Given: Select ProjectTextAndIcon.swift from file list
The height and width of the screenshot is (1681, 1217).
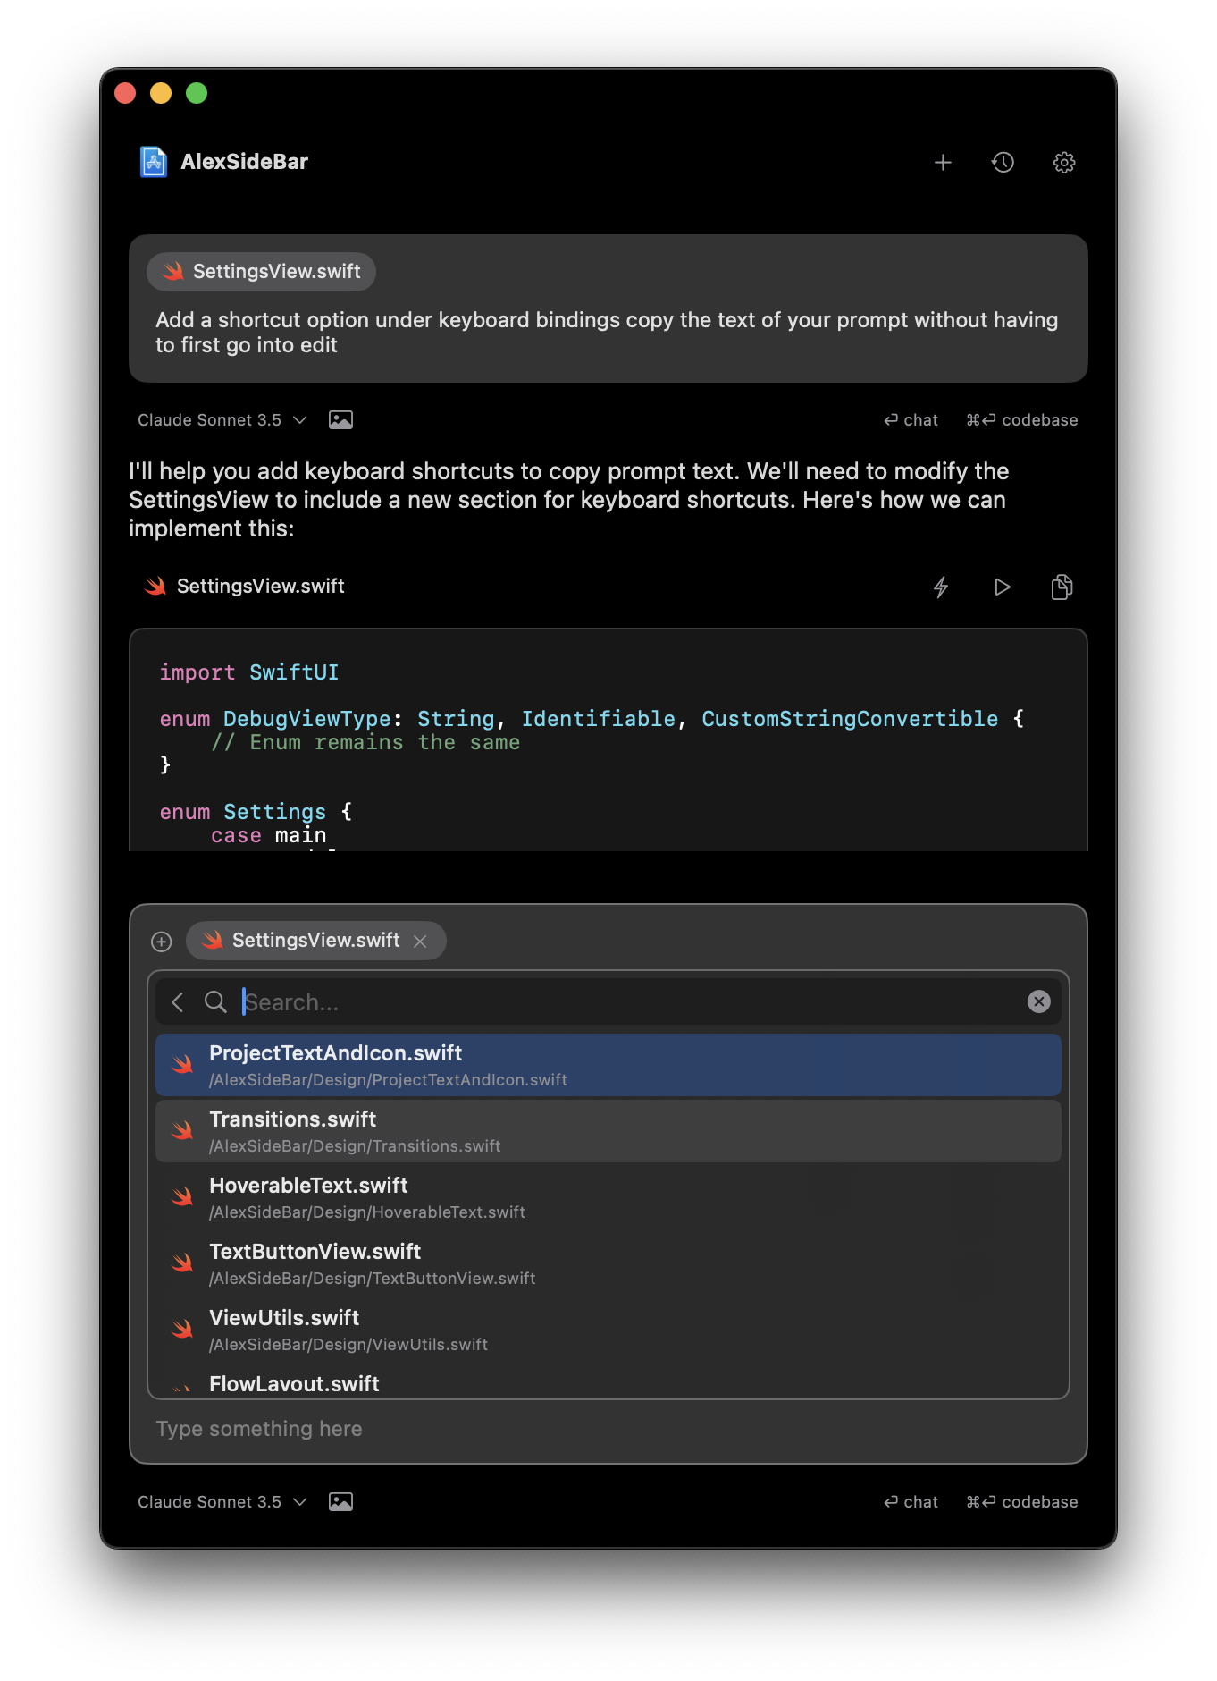Looking at the screenshot, I should coord(608,1065).
